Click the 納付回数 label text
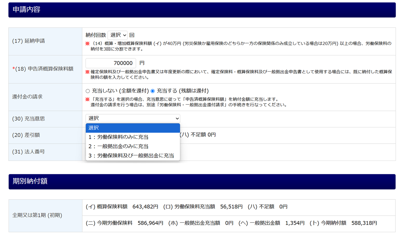 tap(96, 35)
